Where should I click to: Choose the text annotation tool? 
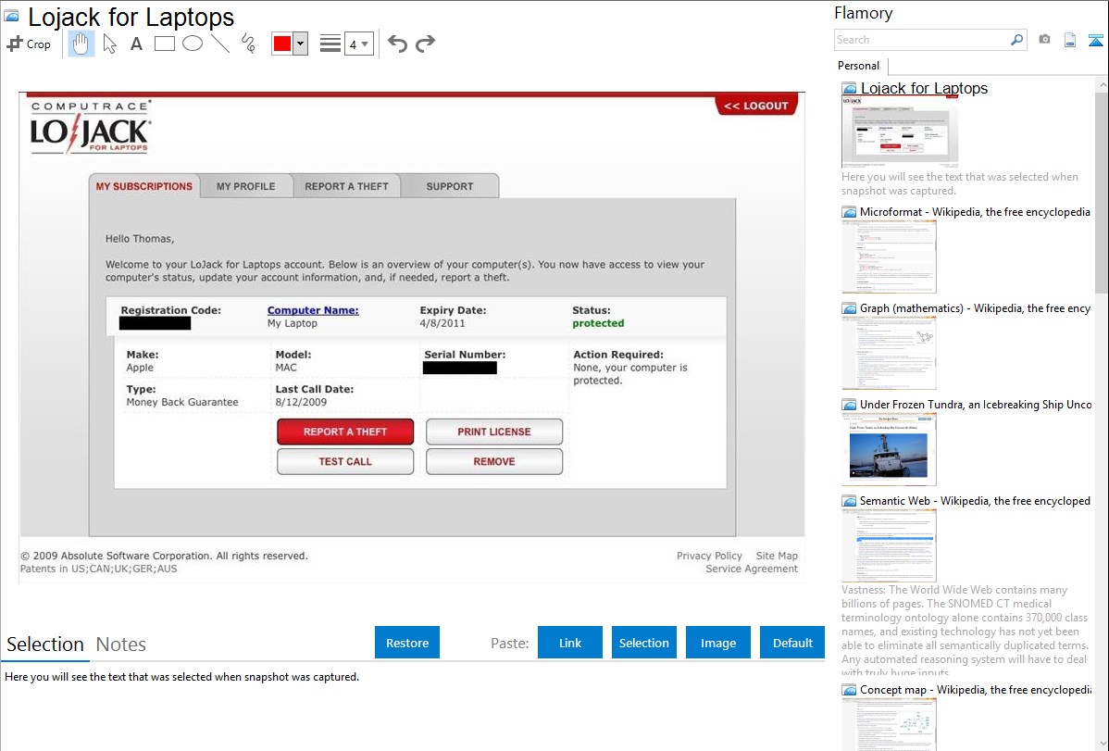pos(136,44)
